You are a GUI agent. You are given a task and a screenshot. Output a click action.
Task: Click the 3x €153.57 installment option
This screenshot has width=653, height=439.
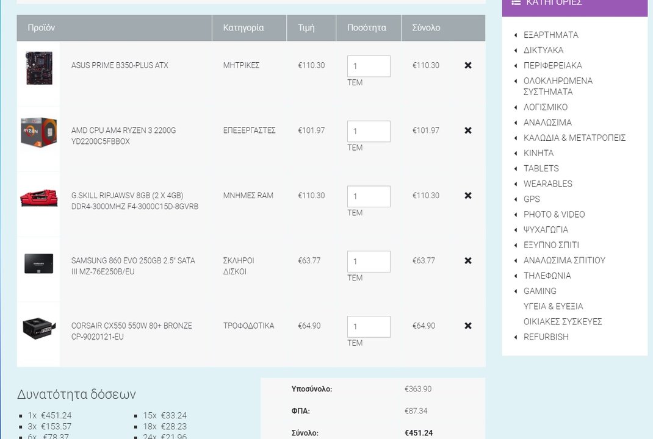(49, 427)
